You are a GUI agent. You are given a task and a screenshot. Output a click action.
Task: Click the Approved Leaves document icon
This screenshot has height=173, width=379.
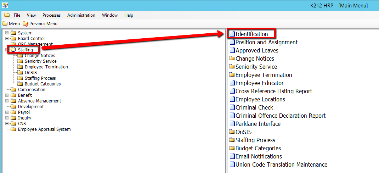coord(232,50)
